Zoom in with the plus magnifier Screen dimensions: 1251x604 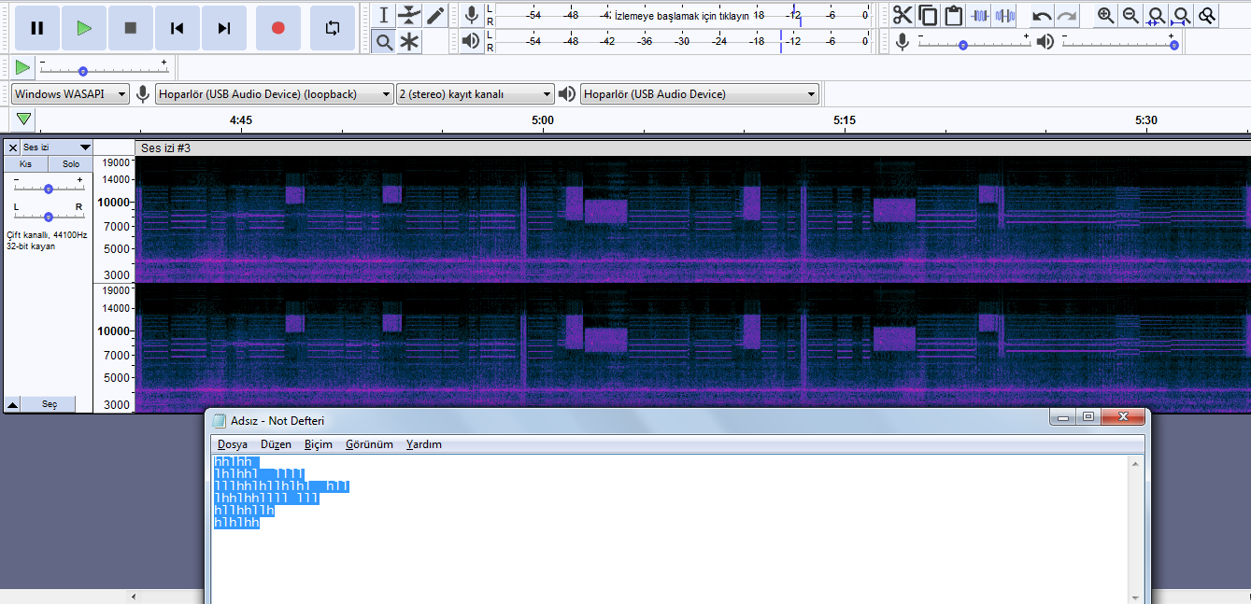point(1106,15)
